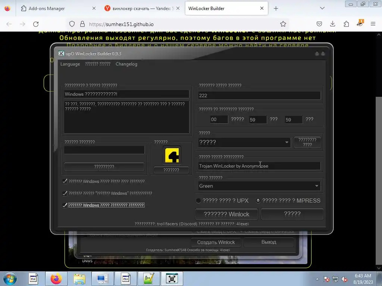This screenshot has height=286, width=382.
Task: Click the middle timer field showing 59
Action: [258, 120]
